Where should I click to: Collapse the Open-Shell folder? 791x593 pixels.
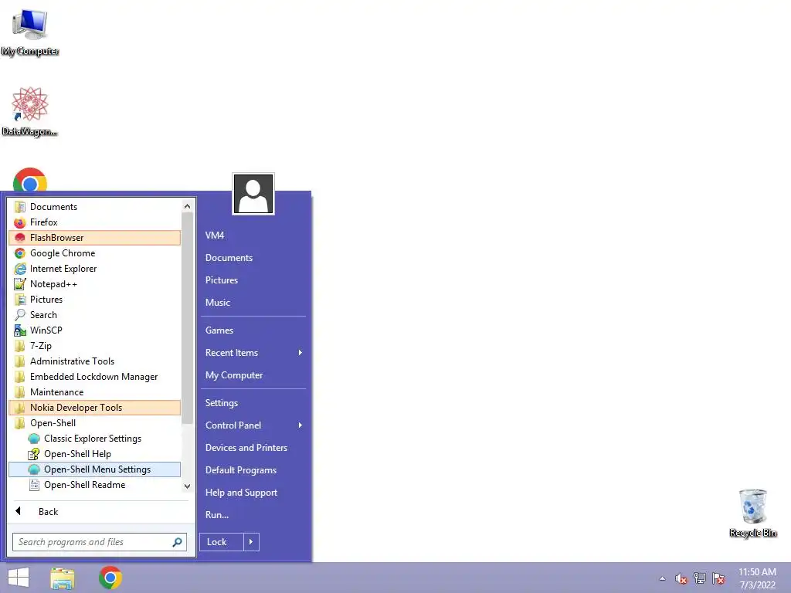point(94,423)
